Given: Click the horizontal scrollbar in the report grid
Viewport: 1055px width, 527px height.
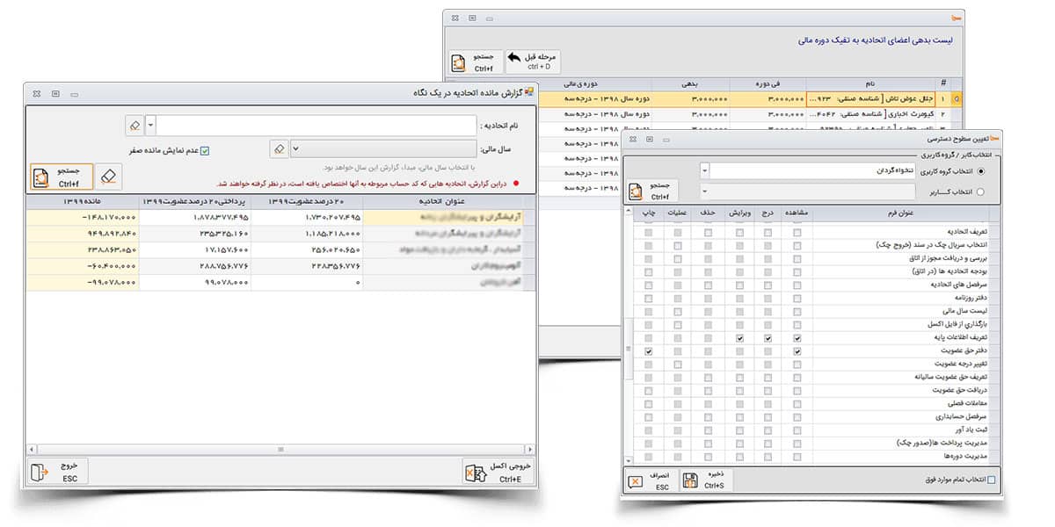Looking at the screenshot, I should 280,449.
